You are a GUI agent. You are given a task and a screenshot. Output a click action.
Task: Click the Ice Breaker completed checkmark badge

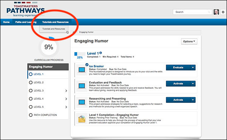87,65
